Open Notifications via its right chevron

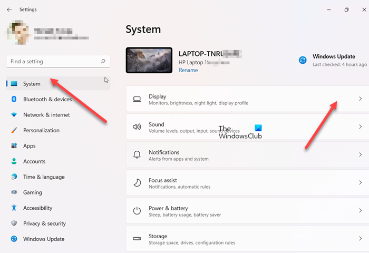[360, 154]
